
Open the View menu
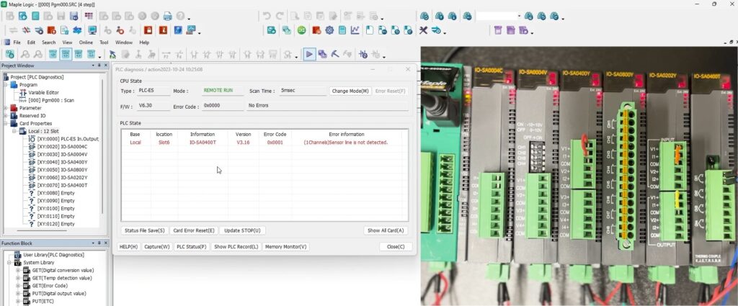point(67,42)
